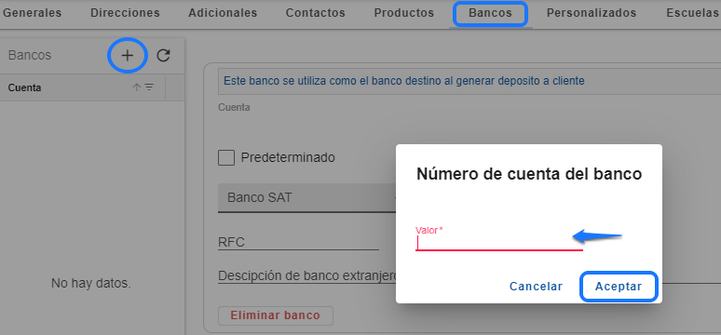The width and height of the screenshot is (721, 335).
Task: Add a new bank with the plus icon
Action: click(127, 56)
